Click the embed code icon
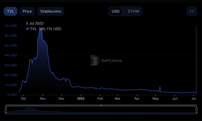The image size is (202, 121). coord(192,11)
